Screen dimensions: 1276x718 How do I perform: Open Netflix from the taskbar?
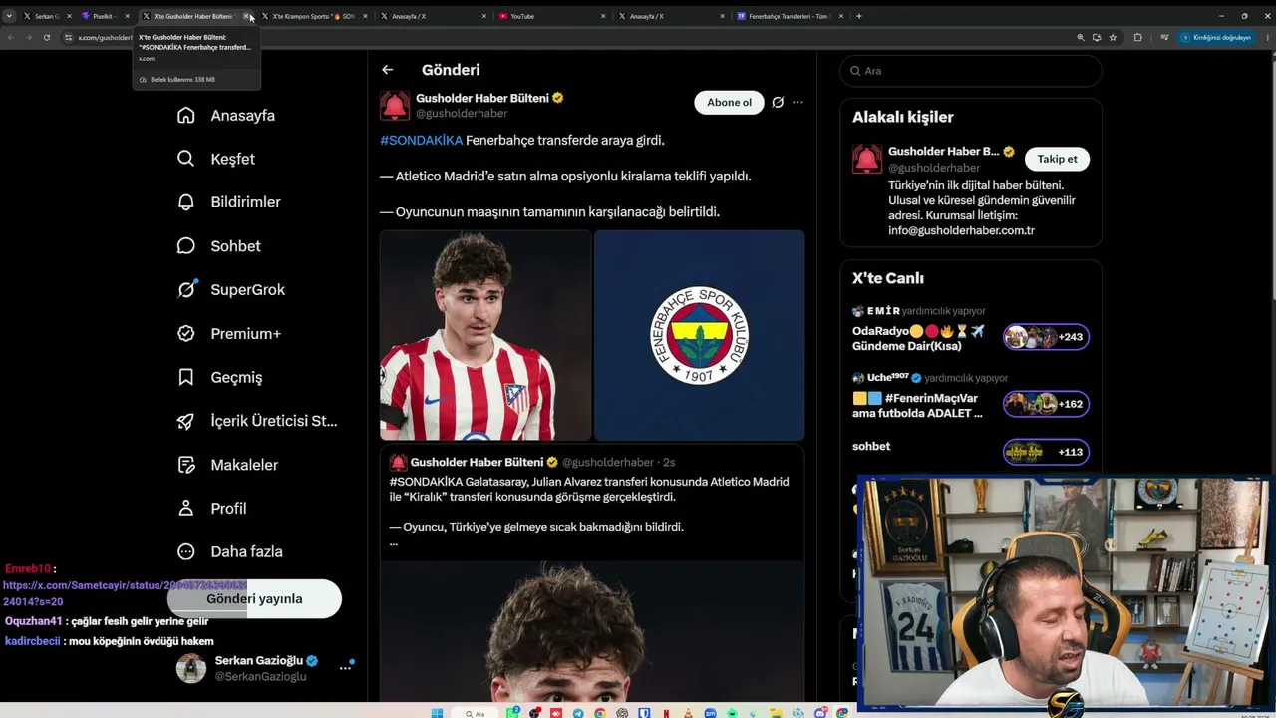coord(666,713)
